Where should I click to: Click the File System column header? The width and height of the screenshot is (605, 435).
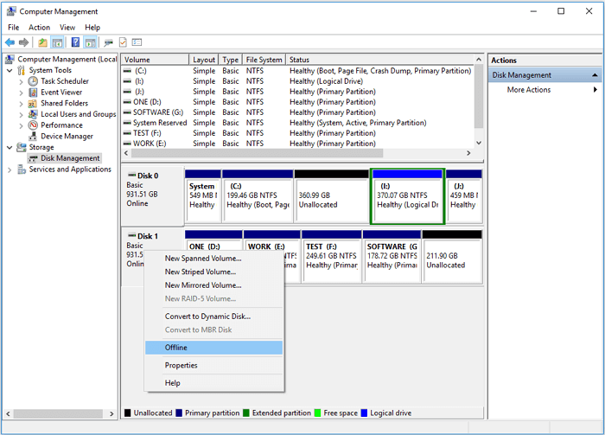[263, 61]
